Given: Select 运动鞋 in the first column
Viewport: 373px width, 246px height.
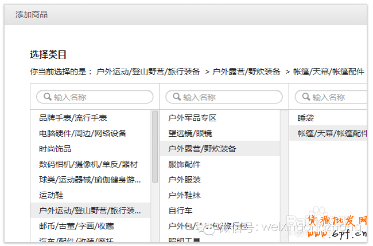Looking at the screenshot, I should coord(51,195).
